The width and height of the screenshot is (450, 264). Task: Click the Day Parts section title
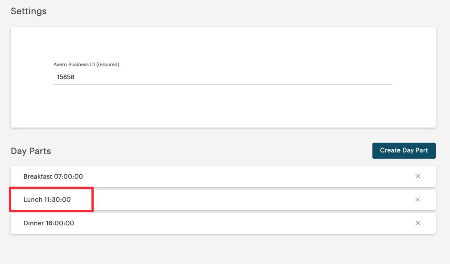click(x=31, y=151)
